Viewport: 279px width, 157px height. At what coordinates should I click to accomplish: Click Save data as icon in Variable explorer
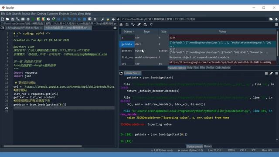click(133, 24)
